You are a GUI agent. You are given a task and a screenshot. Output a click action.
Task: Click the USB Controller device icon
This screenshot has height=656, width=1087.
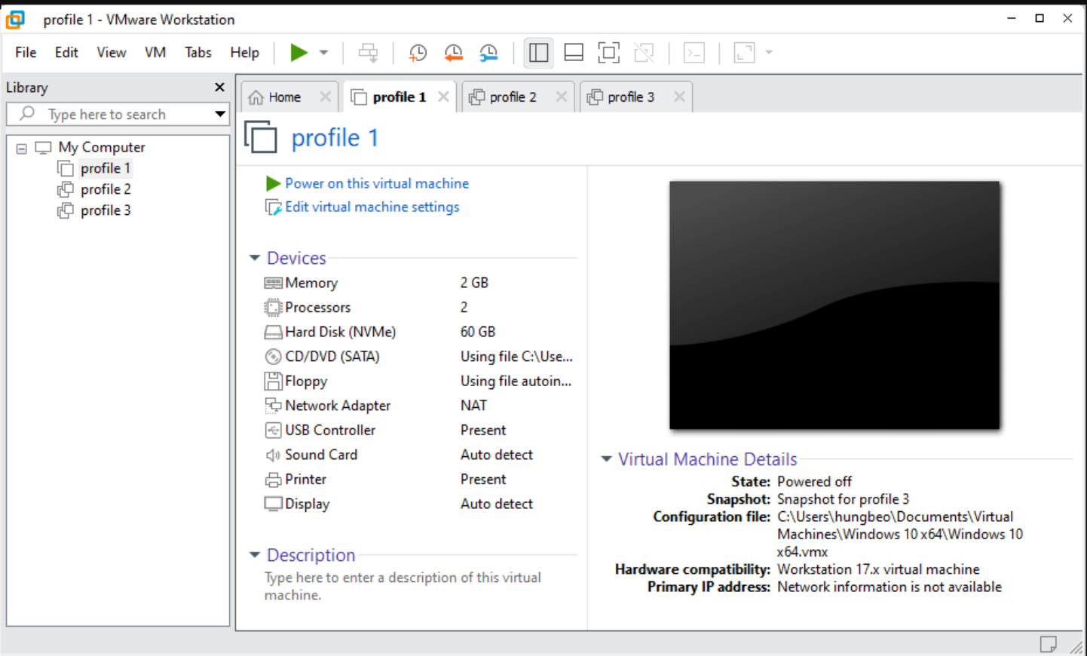(x=273, y=431)
